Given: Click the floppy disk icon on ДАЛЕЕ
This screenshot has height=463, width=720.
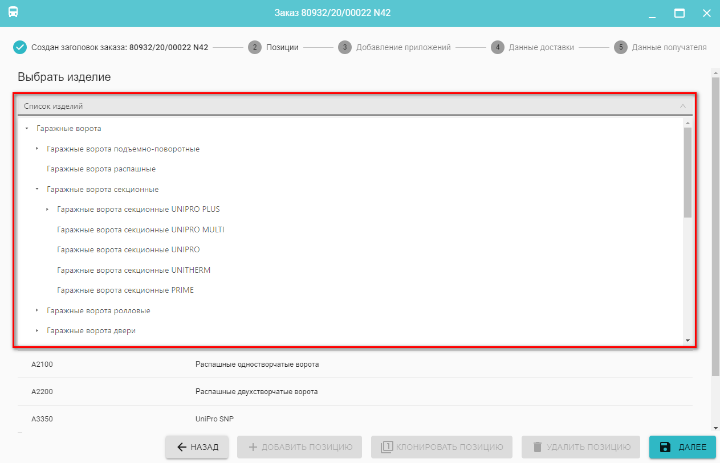Looking at the screenshot, I should (665, 447).
